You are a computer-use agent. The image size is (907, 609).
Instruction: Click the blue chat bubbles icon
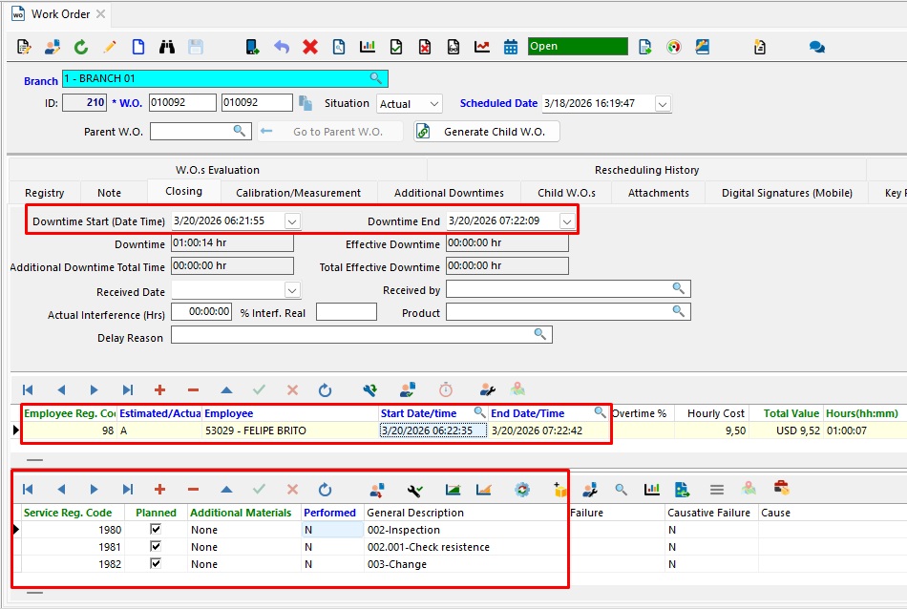pos(817,47)
